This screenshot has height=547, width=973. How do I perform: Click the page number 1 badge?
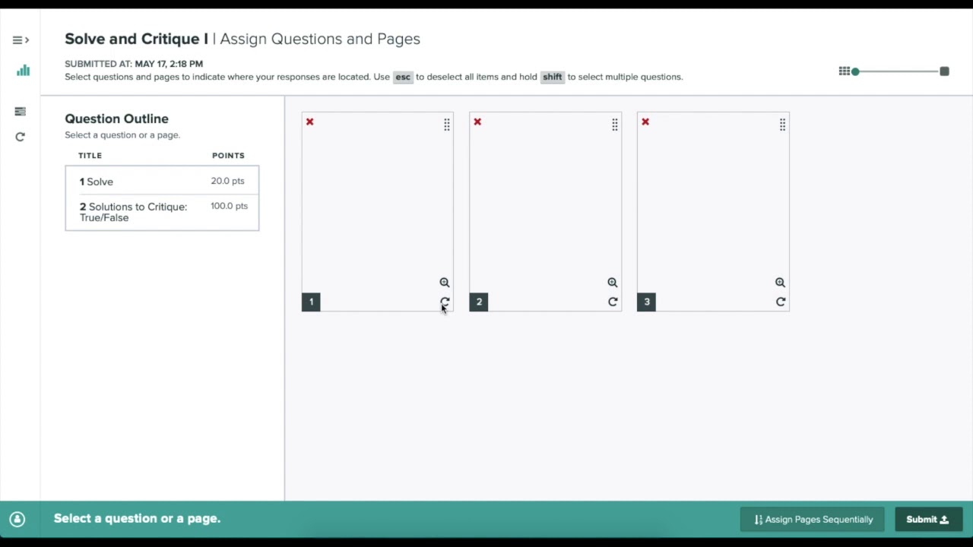[311, 302]
